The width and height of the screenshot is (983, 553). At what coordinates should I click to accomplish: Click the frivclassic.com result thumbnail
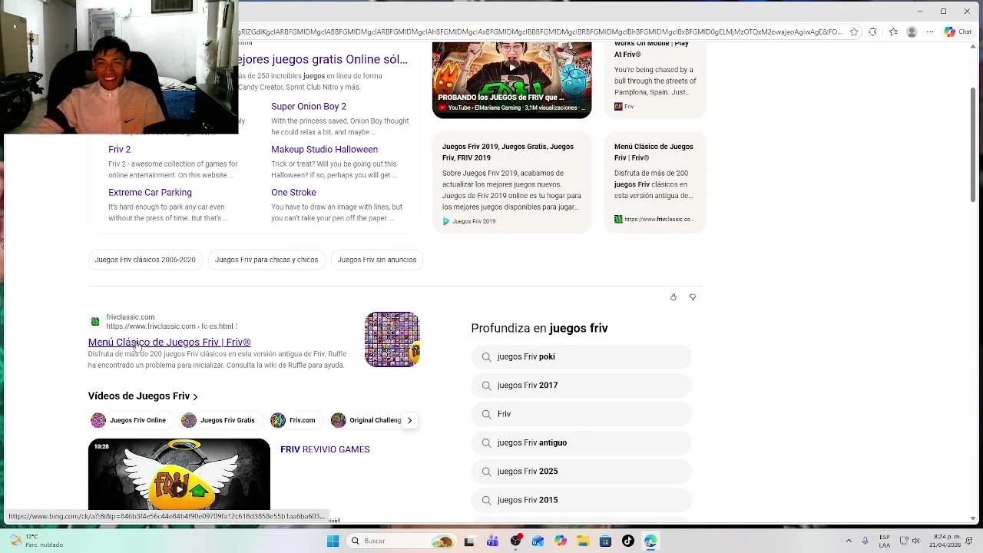pyautogui.click(x=392, y=339)
